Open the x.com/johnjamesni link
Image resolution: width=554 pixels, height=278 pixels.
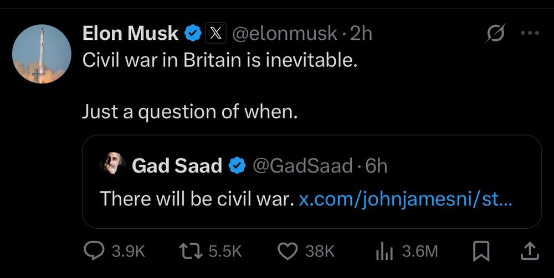(x=406, y=198)
